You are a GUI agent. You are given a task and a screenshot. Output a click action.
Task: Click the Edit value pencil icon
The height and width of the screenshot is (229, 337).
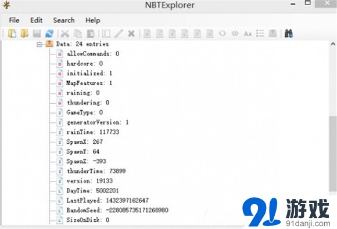click(119, 34)
